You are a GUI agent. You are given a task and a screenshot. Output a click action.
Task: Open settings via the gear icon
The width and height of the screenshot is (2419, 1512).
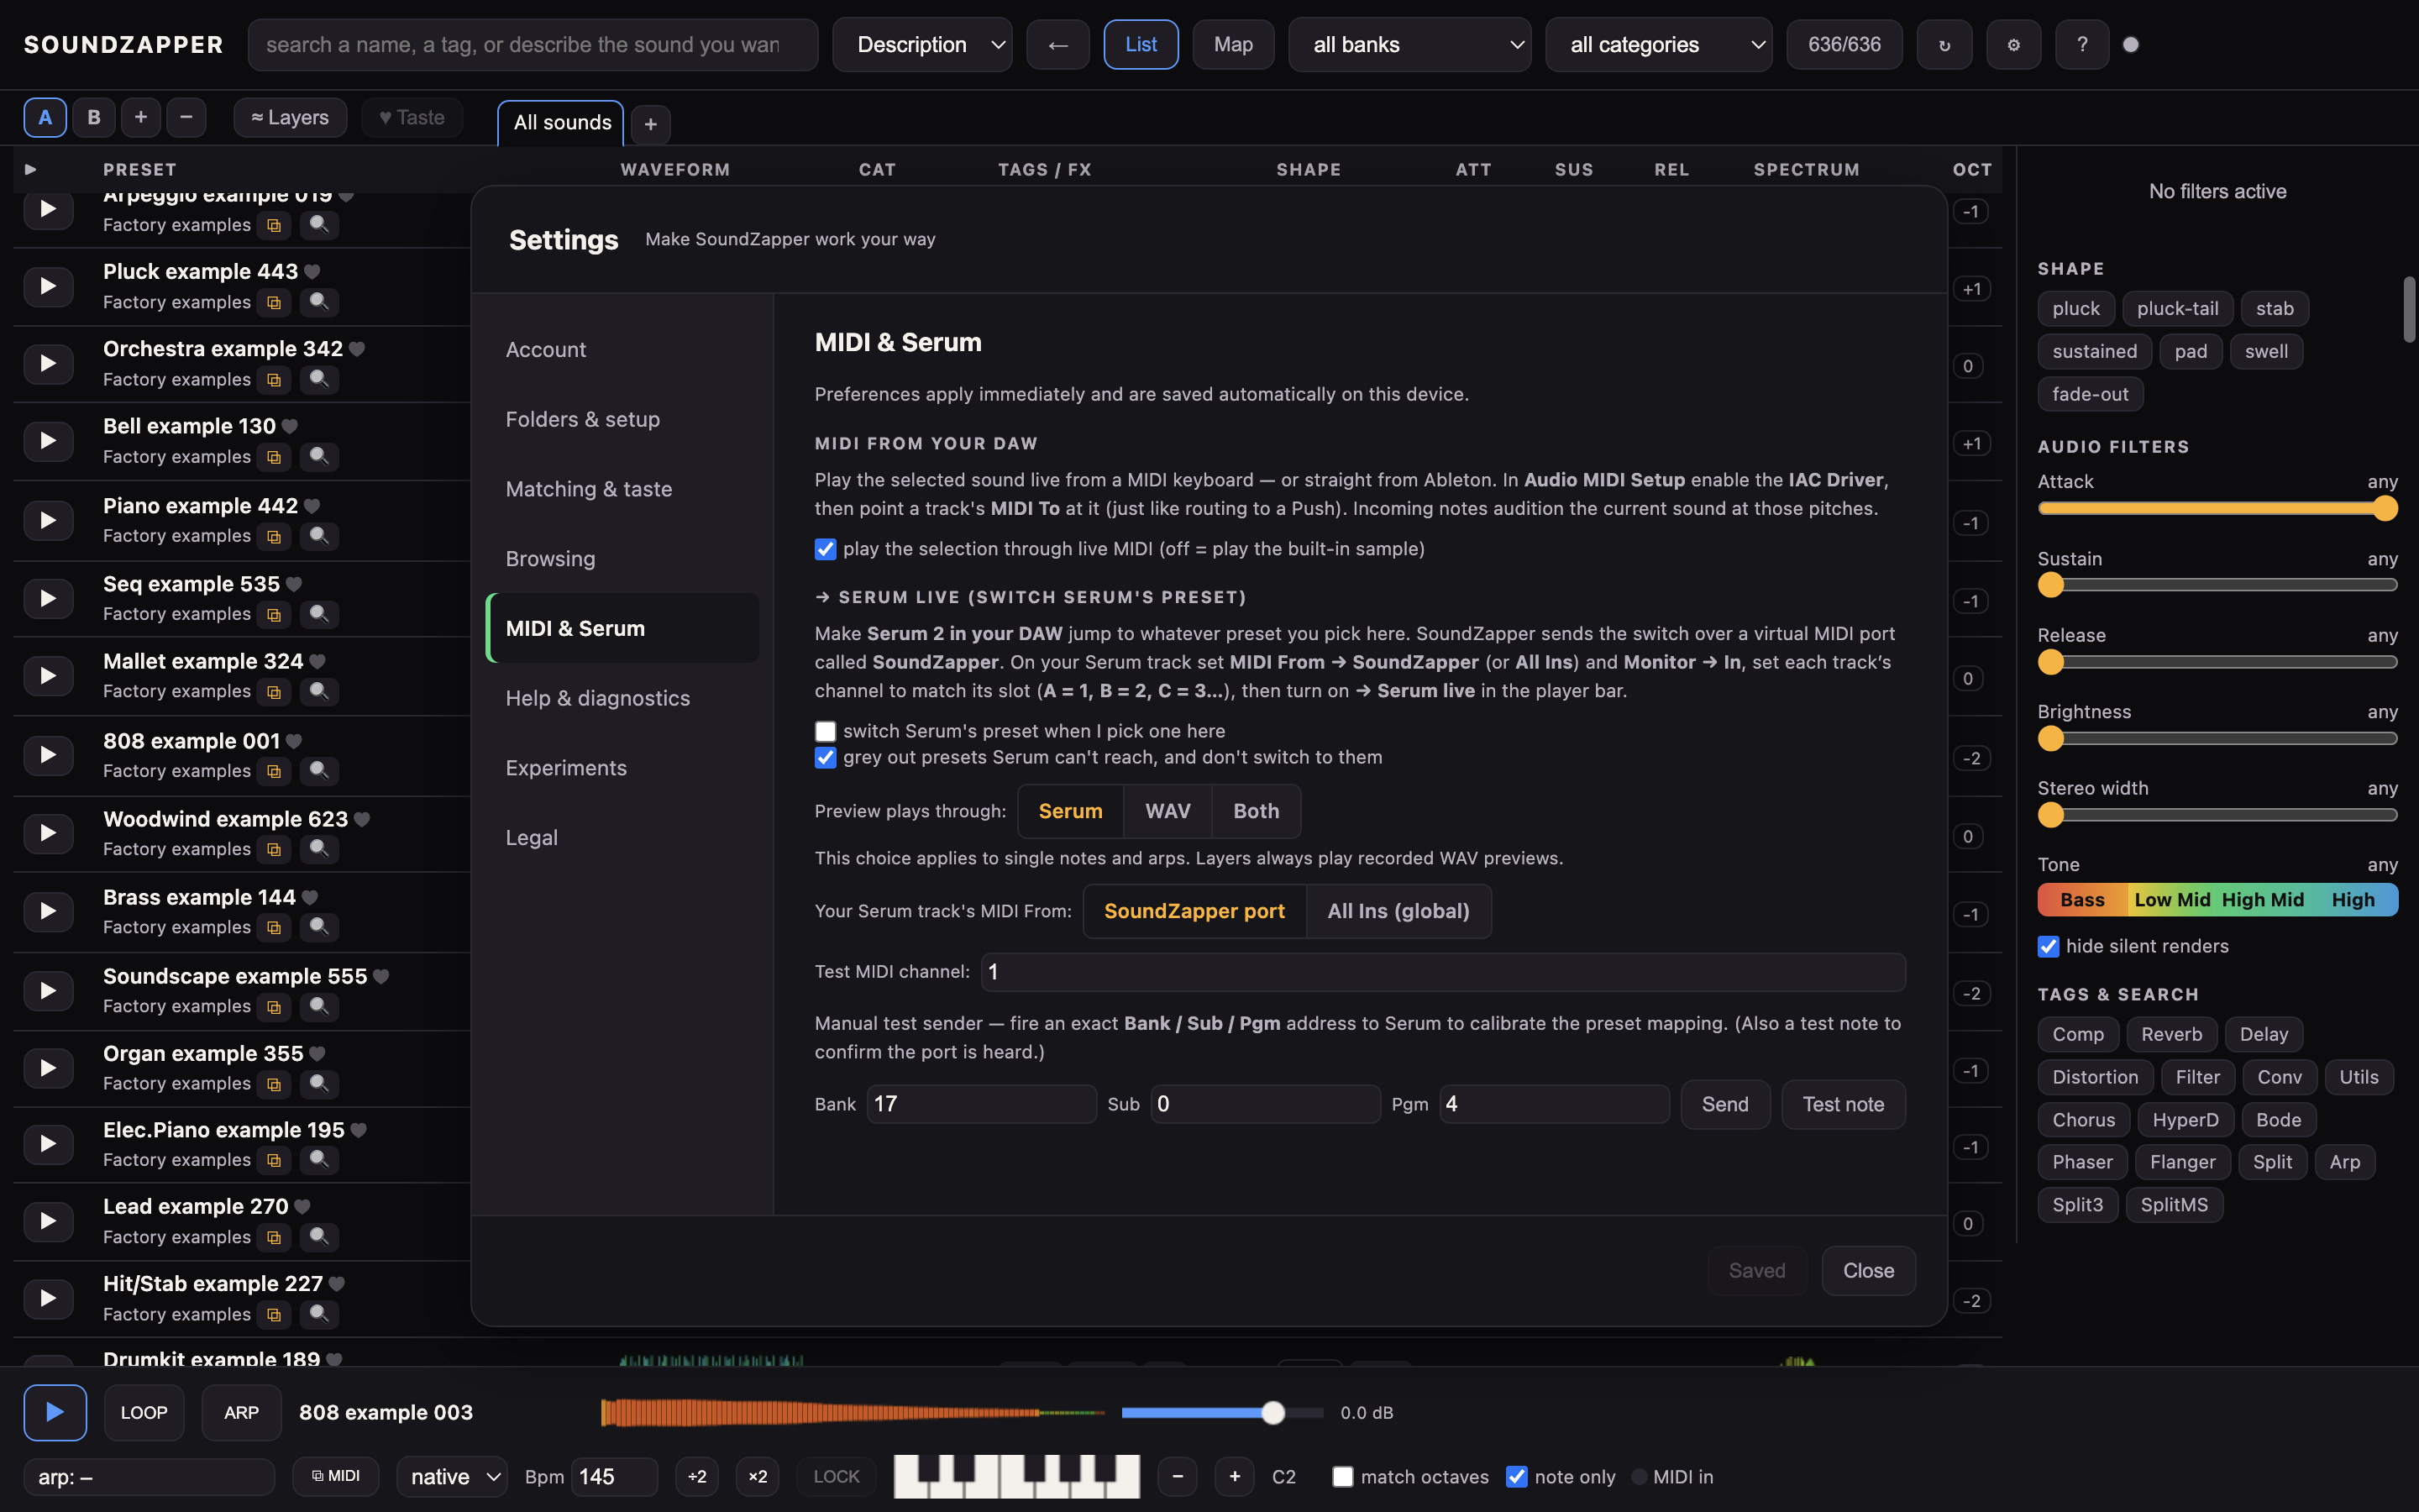coord(2013,45)
